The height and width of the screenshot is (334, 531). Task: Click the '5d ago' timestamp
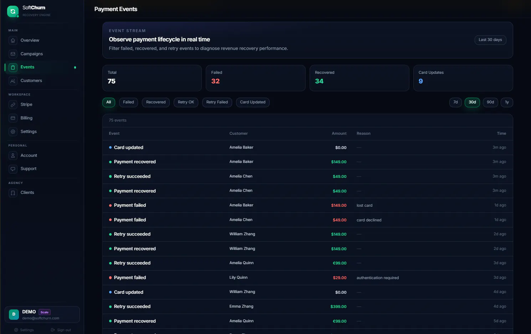click(x=500, y=321)
